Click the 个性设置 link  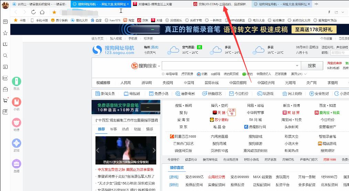point(326,39)
